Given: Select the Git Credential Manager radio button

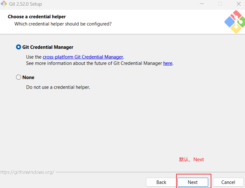Looking at the screenshot, I should click(19, 47).
